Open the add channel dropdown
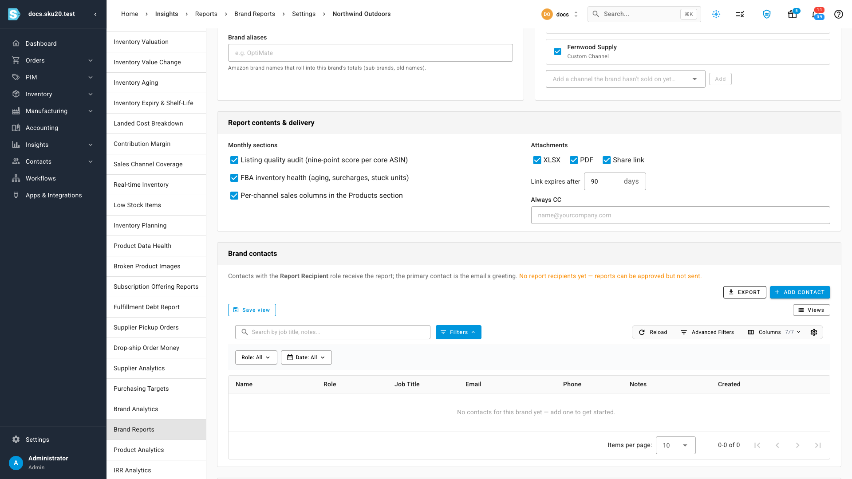 point(625,79)
